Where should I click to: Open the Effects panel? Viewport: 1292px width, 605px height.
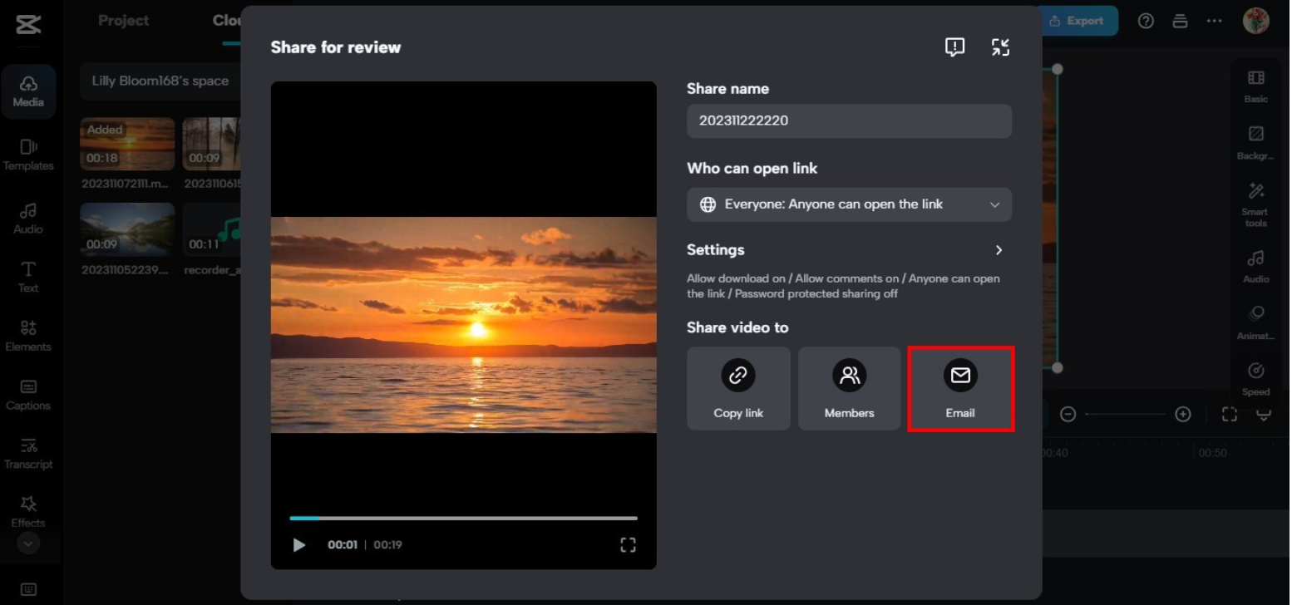click(x=29, y=511)
